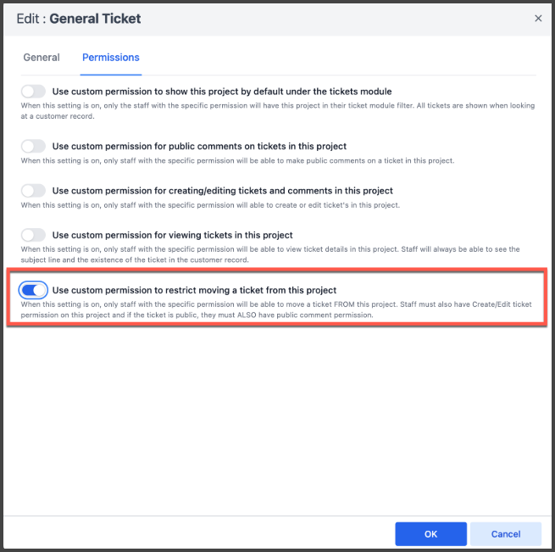Select the Permissions tab
Viewport: 555px width, 552px height.
click(111, 58)
